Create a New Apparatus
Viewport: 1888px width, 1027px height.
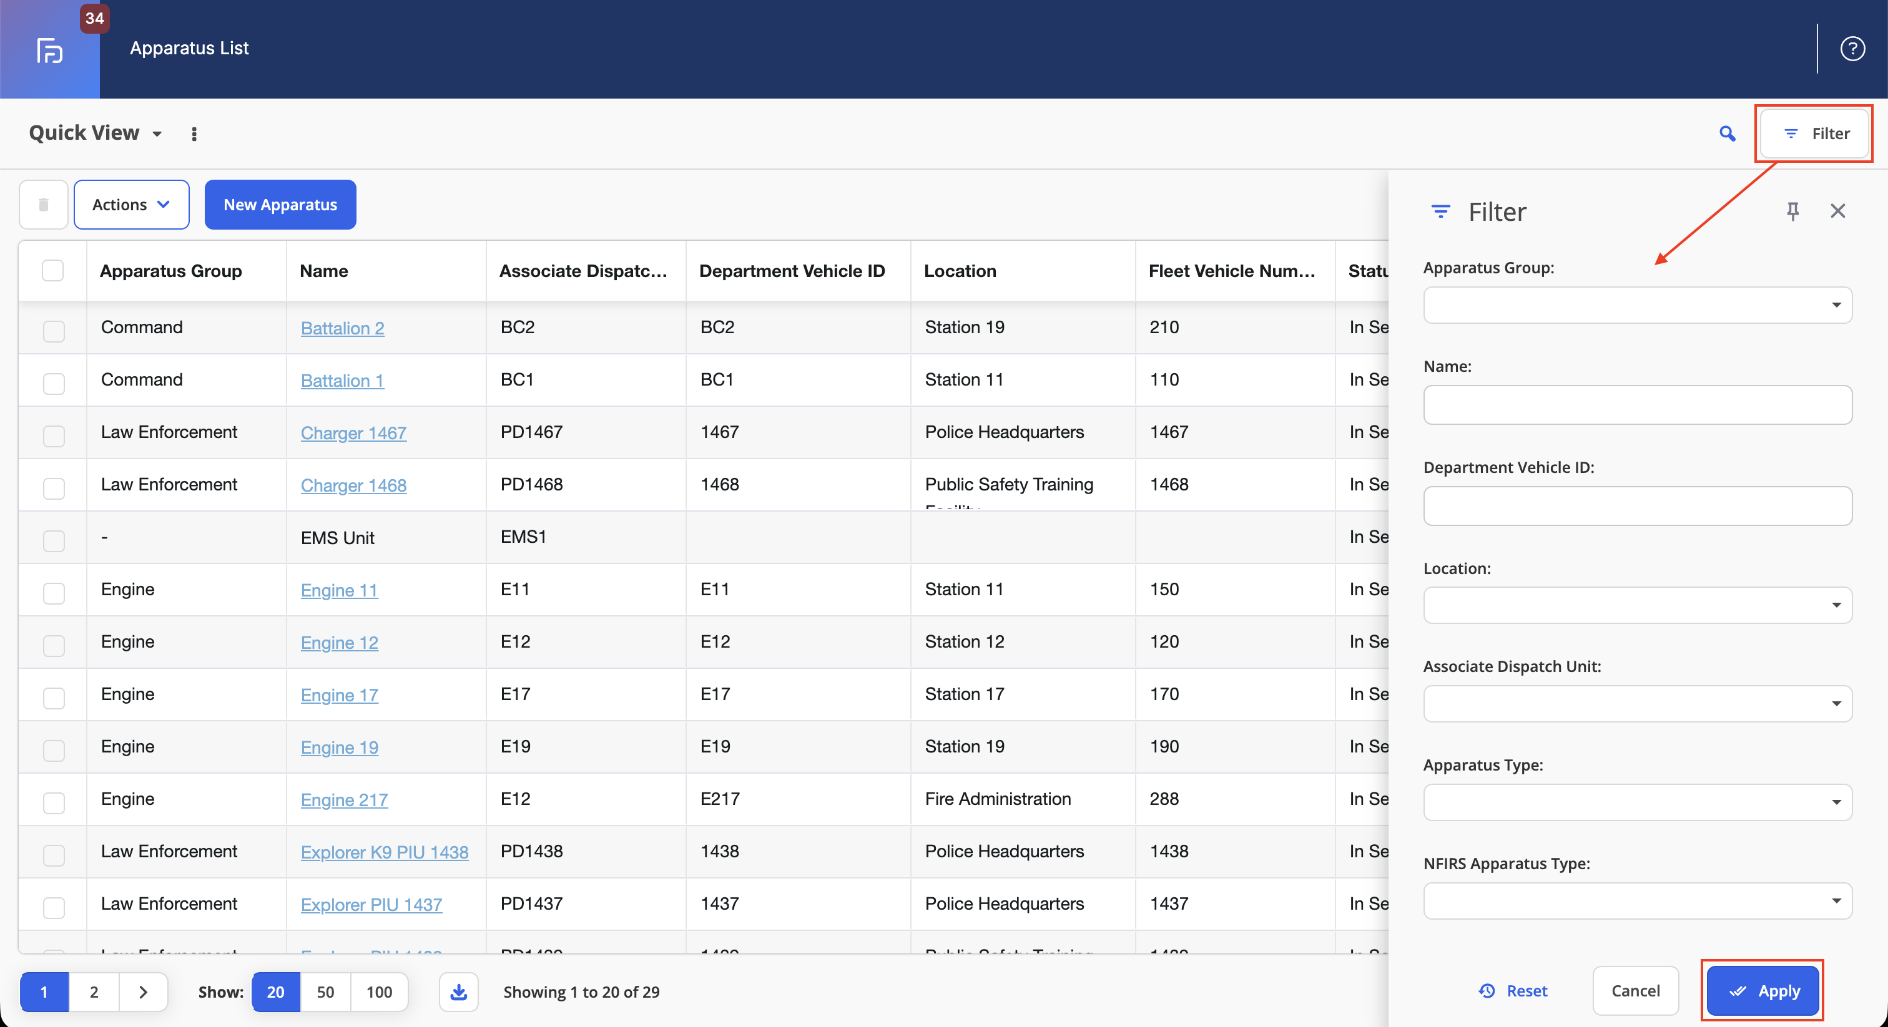pyautogui.click(x=281, y=205)
